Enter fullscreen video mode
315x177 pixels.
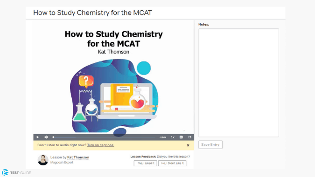(x=189, y=137)
